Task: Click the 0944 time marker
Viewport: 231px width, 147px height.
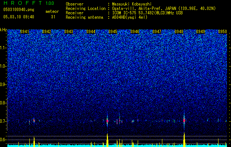Action: coord(91,32)
